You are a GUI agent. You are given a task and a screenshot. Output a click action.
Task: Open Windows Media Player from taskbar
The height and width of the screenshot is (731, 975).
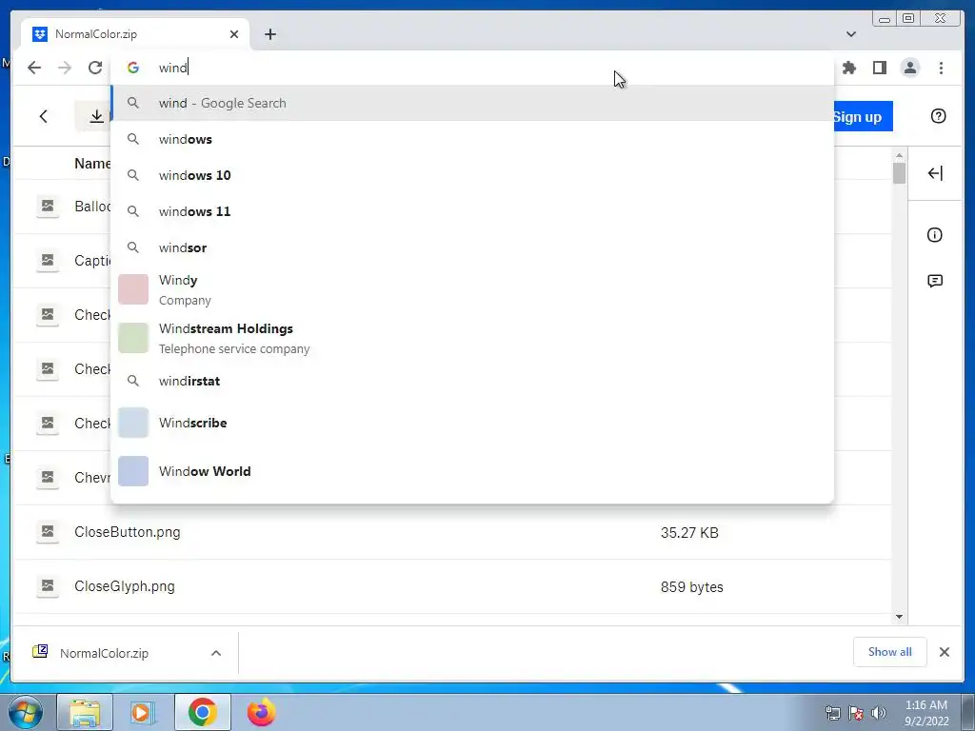coord(143,712)
